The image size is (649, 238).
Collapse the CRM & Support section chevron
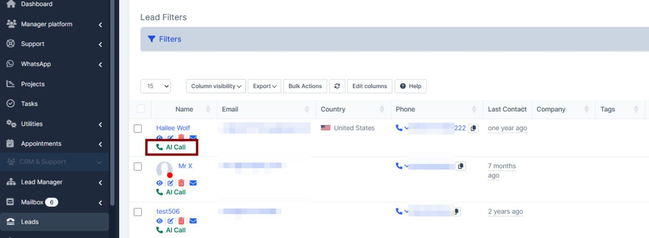click(99, 162)
